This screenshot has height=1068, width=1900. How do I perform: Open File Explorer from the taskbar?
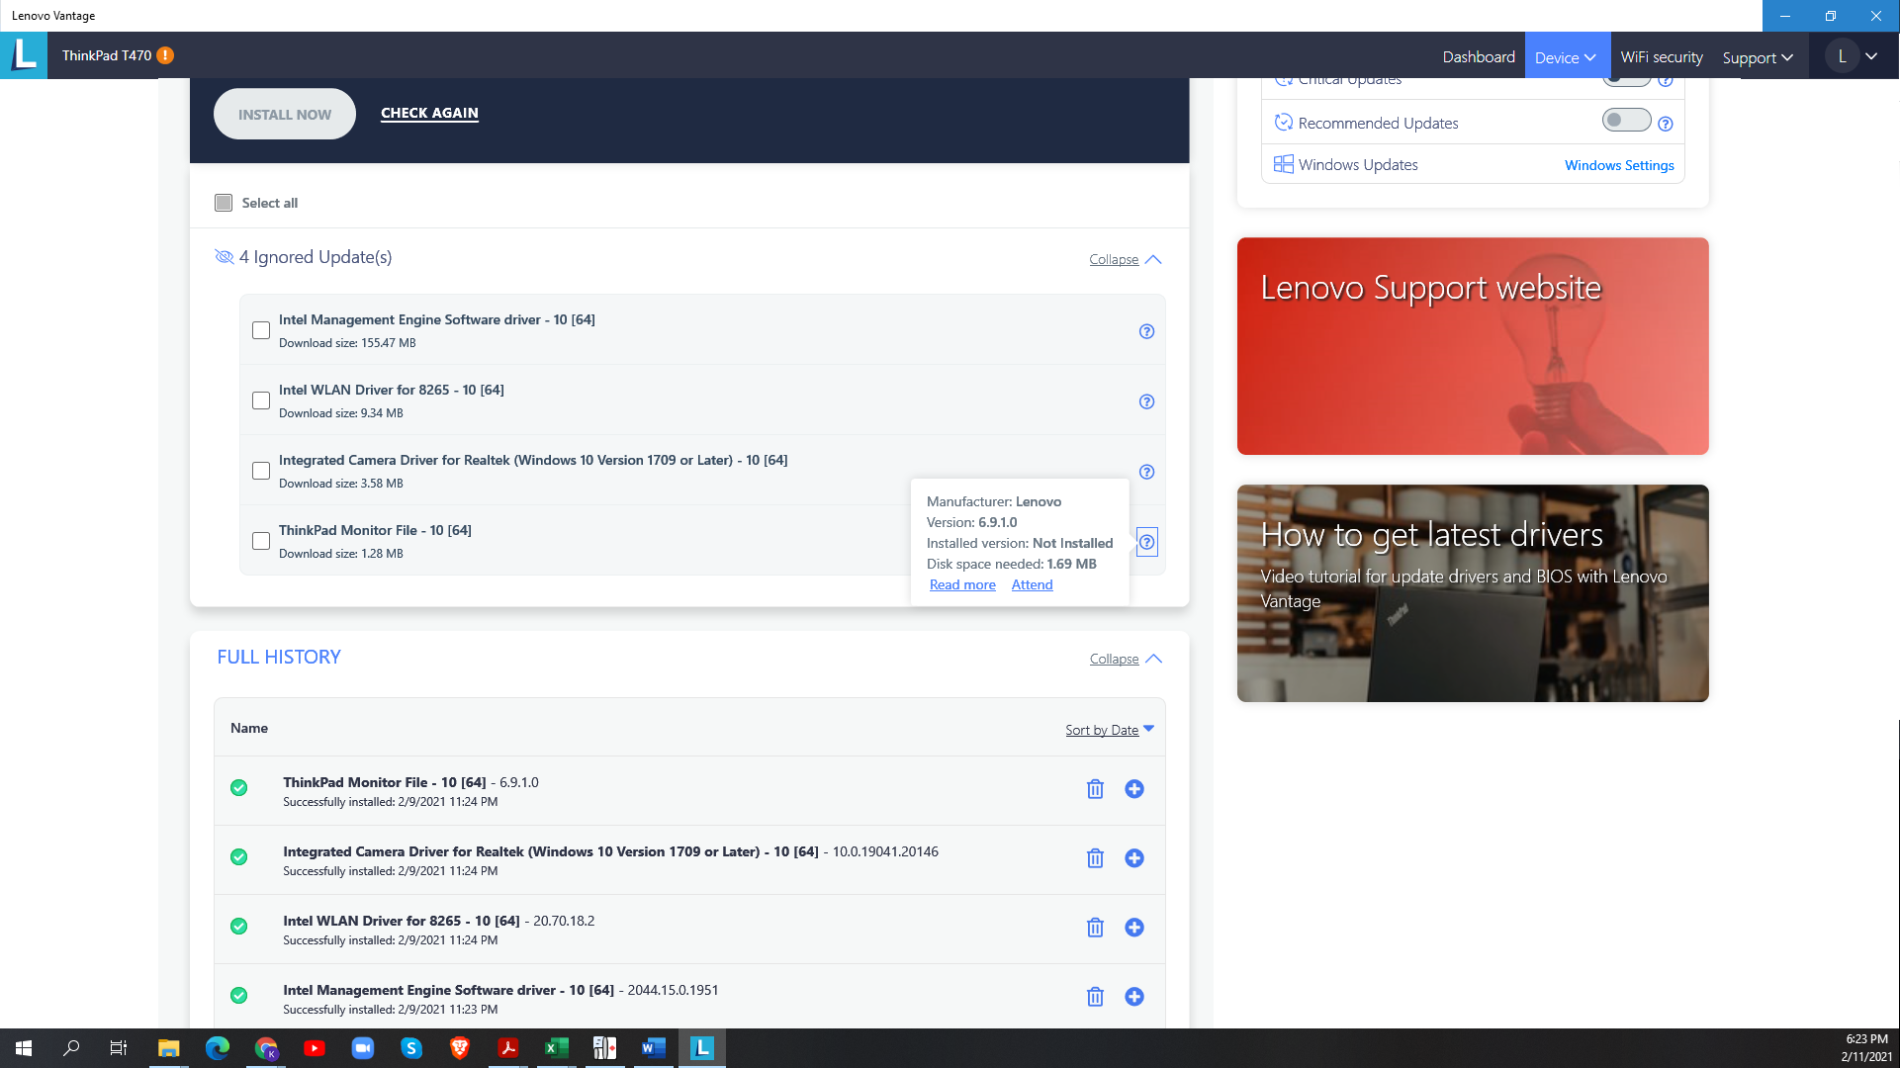click(x=169, y=1048)
